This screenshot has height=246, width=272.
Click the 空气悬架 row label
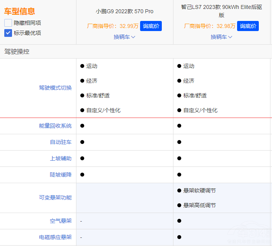61,221
